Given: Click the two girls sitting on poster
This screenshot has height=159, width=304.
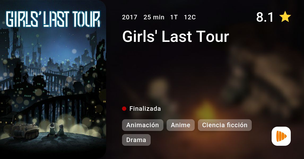Looking at the screenshot, I should tap(56, 130).
